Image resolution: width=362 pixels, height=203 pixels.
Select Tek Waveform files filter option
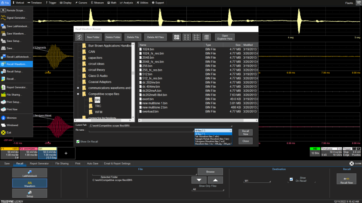(x=207, y=136)
